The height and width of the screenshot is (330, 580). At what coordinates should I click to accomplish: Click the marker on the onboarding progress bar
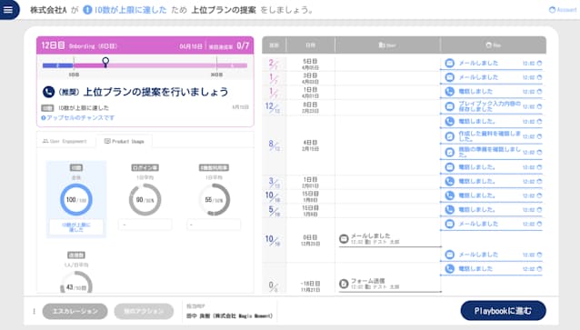(x=105, y=62)
